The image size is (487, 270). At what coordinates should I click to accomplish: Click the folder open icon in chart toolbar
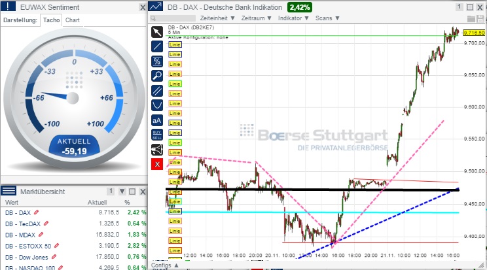click(x=471, y=19)
